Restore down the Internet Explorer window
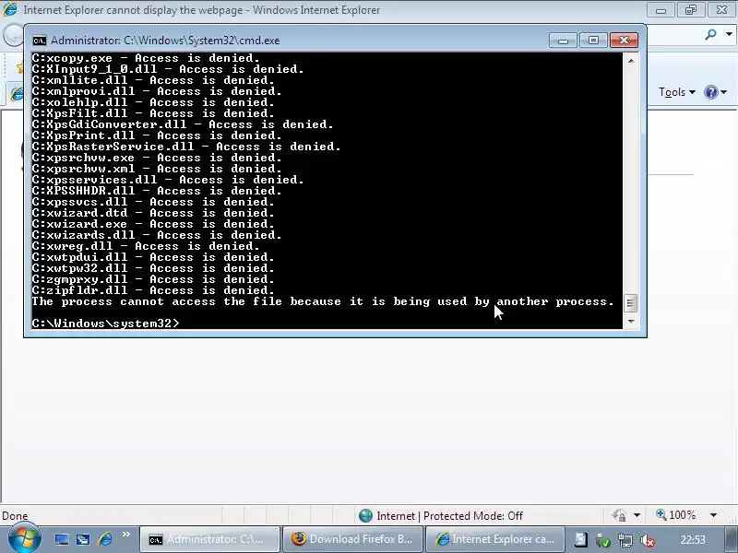The width and height of the screenshot is (738, 553). (691, 10)
